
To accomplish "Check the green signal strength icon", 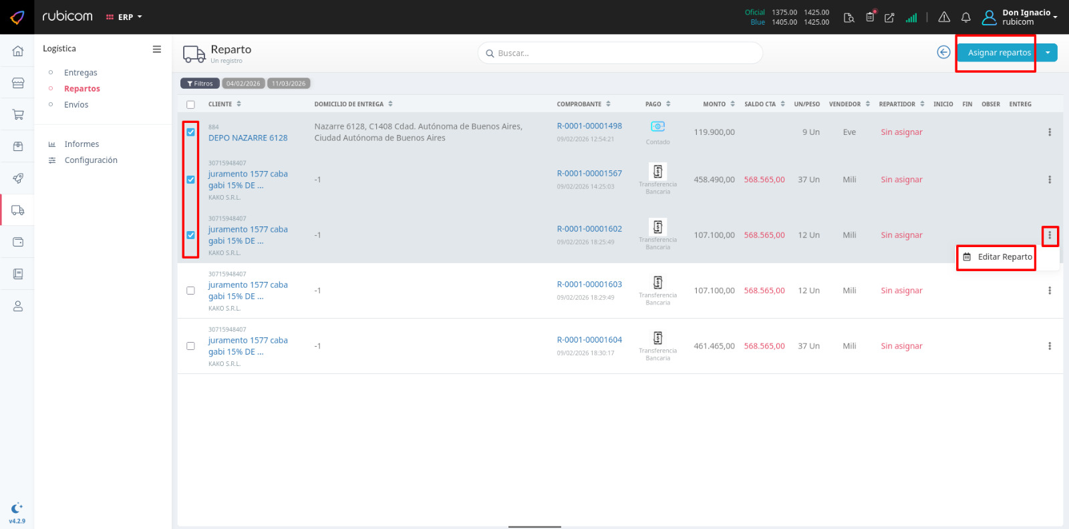I will tap(911, 17).
